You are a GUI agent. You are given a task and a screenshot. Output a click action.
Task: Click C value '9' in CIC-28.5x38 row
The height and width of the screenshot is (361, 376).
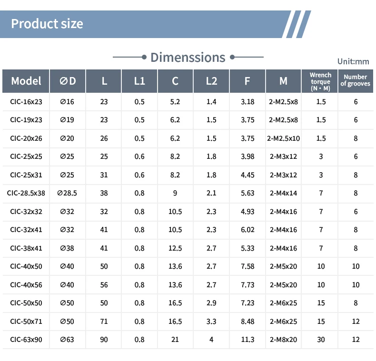175,193
